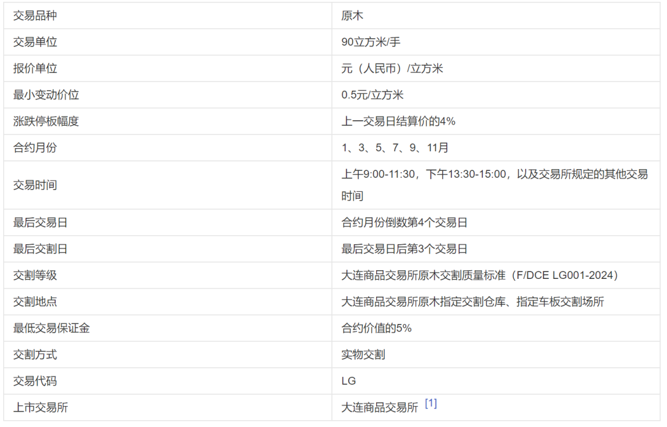Click '元（人民币）/立方米' value

(392, 68)
